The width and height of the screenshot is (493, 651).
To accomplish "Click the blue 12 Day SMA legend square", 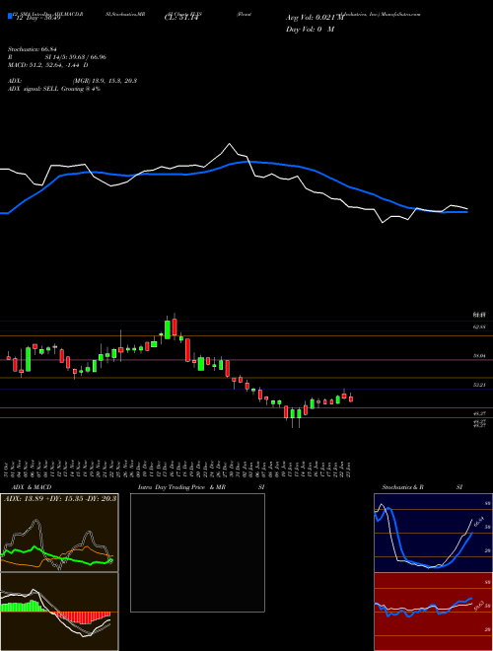I will (x=10, y=17).
